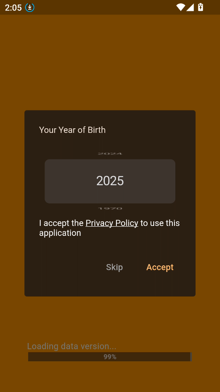Tap the Loading data version label
Image resolution: width=220 pixels, height=392 pixels.
(x=72, y=346)
